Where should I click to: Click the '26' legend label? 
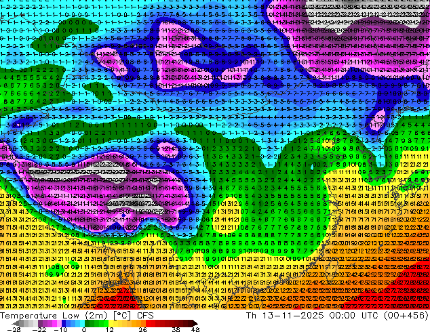click(142, 329)
